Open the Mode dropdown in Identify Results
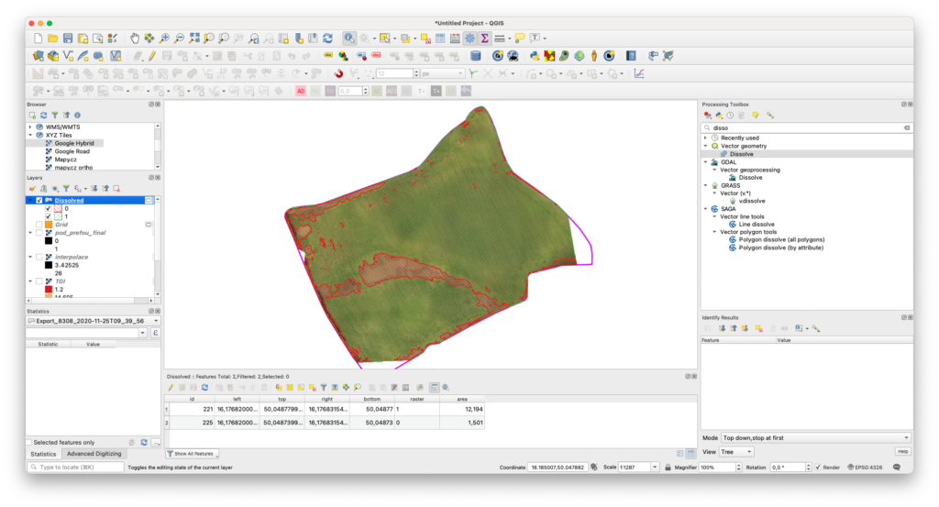939x507 pixels. [816, 438]
